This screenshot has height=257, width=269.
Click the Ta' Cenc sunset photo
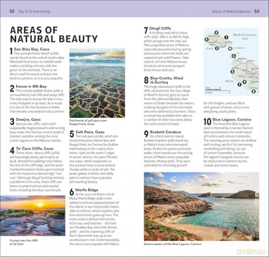click(32, 216)
